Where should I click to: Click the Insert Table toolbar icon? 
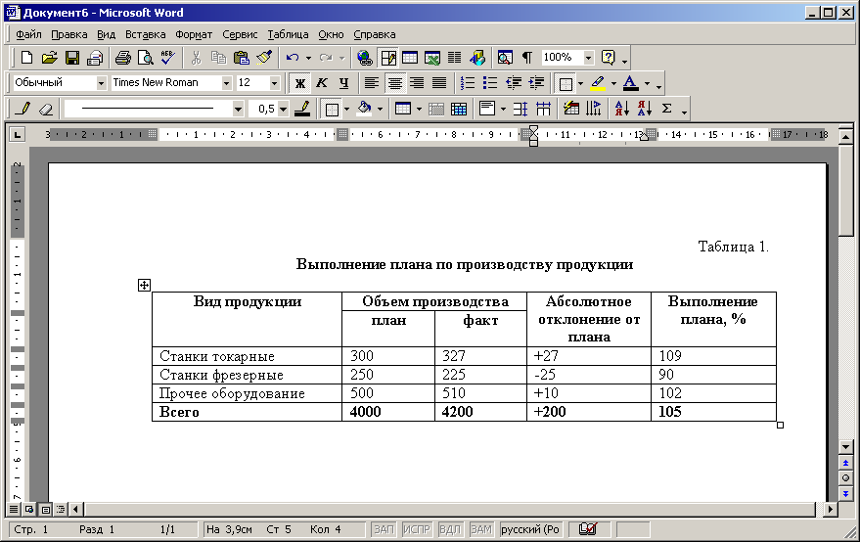point(410,57)
